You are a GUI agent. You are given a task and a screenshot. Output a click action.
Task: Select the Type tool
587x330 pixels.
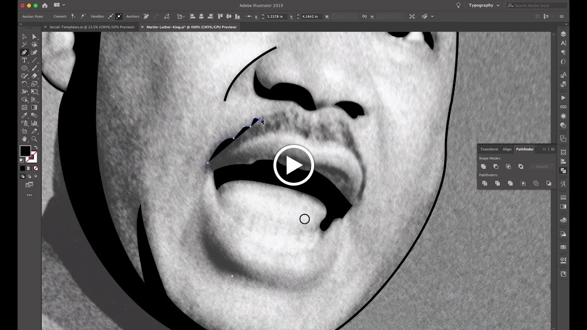click(x=24, y=60)
